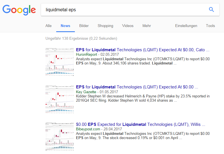Viewport: 224px width, 154px height.
Task: Open the Bibeypost.com '$0.00 EPS Expected' headline
Action: (140, 124)
